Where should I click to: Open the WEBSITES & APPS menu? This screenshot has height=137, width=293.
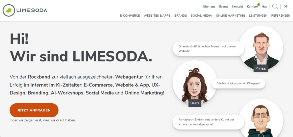(157, 16)
